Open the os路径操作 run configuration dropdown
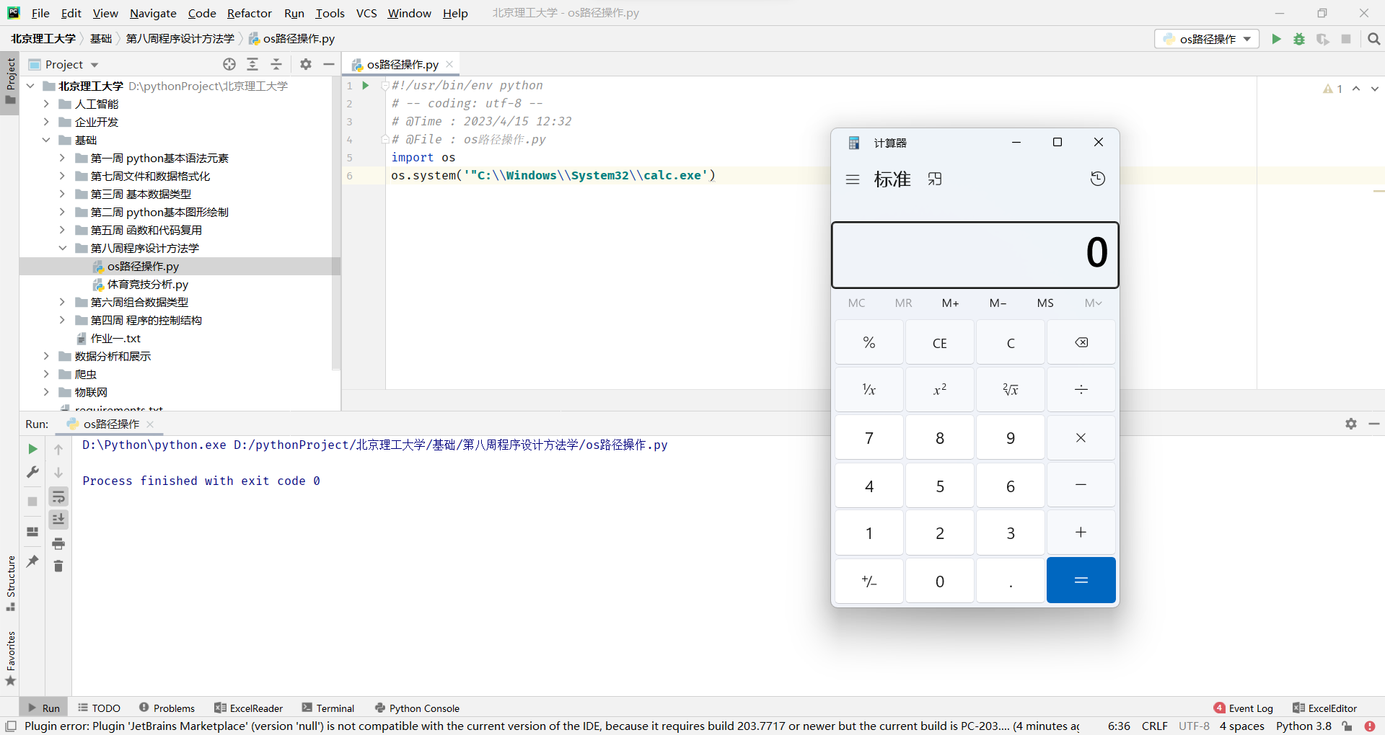Viewport: 1385px width, 735px height. point(1207,39)
